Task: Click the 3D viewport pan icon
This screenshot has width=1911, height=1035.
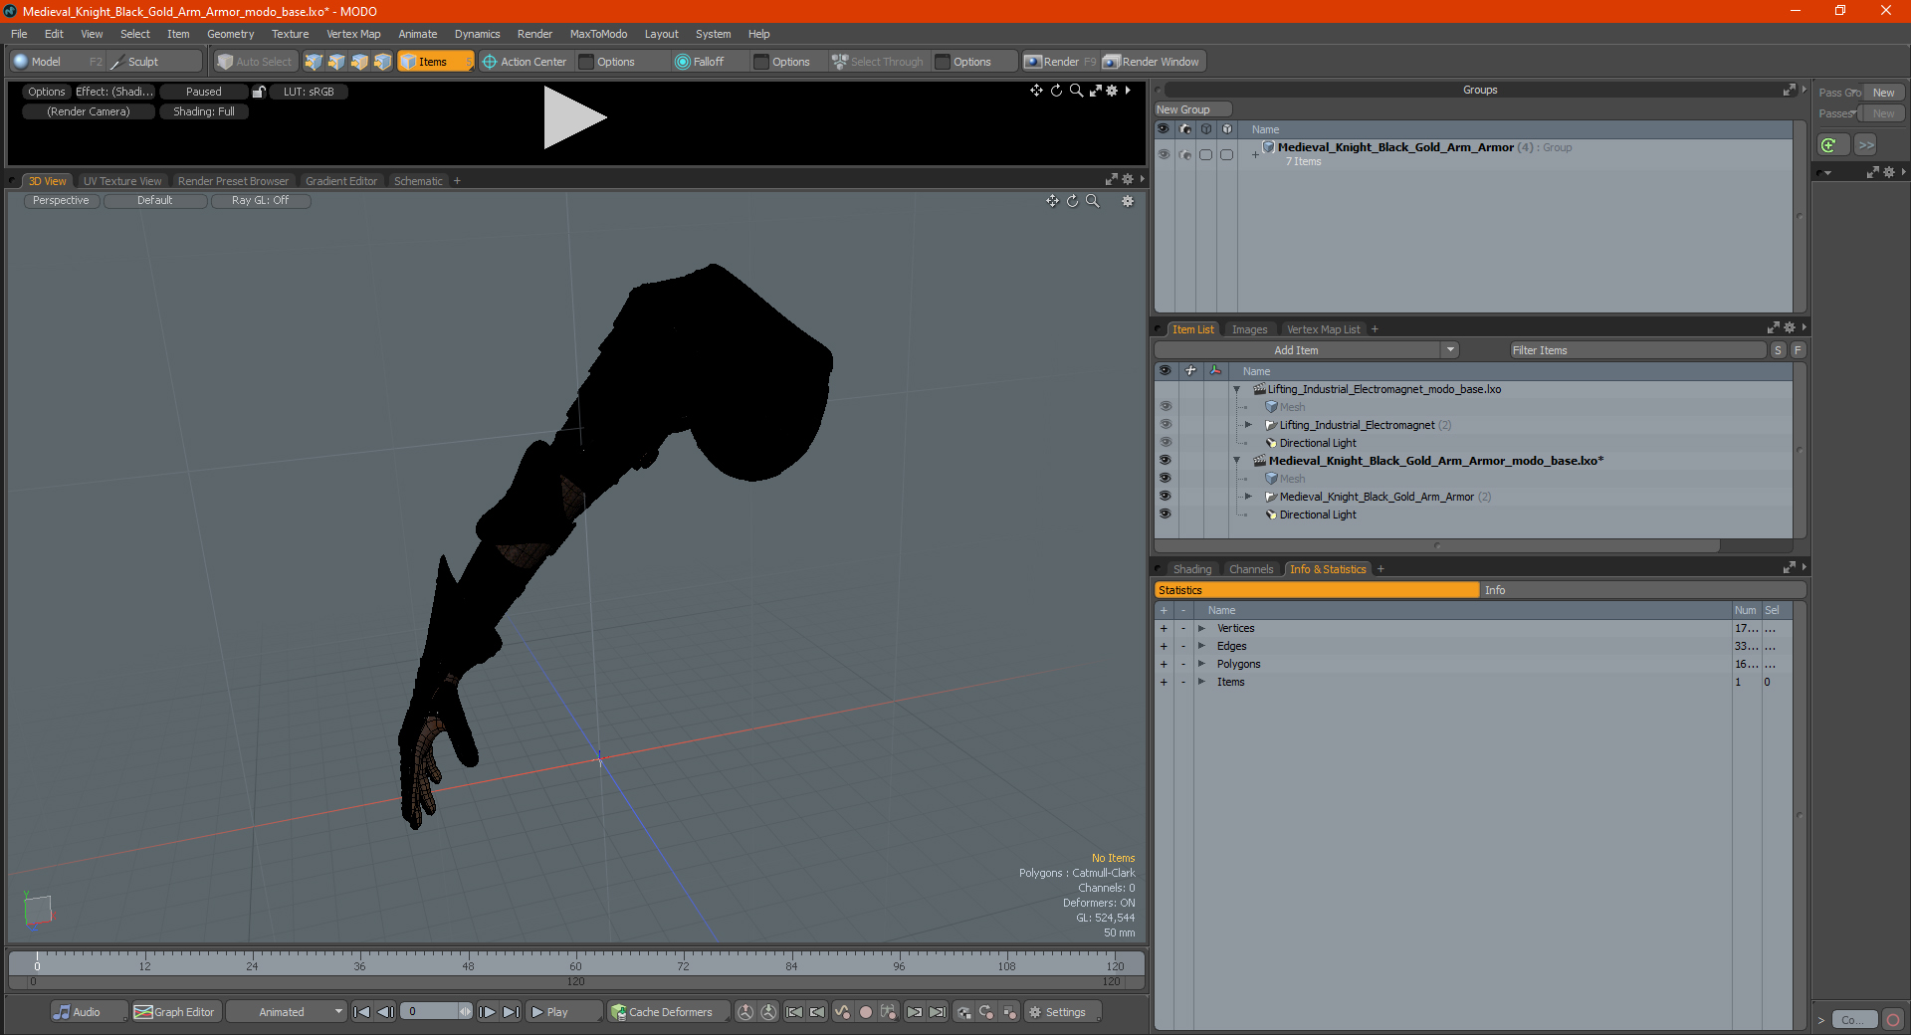Action: pos(1052,201)
